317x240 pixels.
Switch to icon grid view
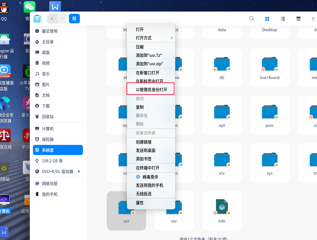tap(267, 19)
